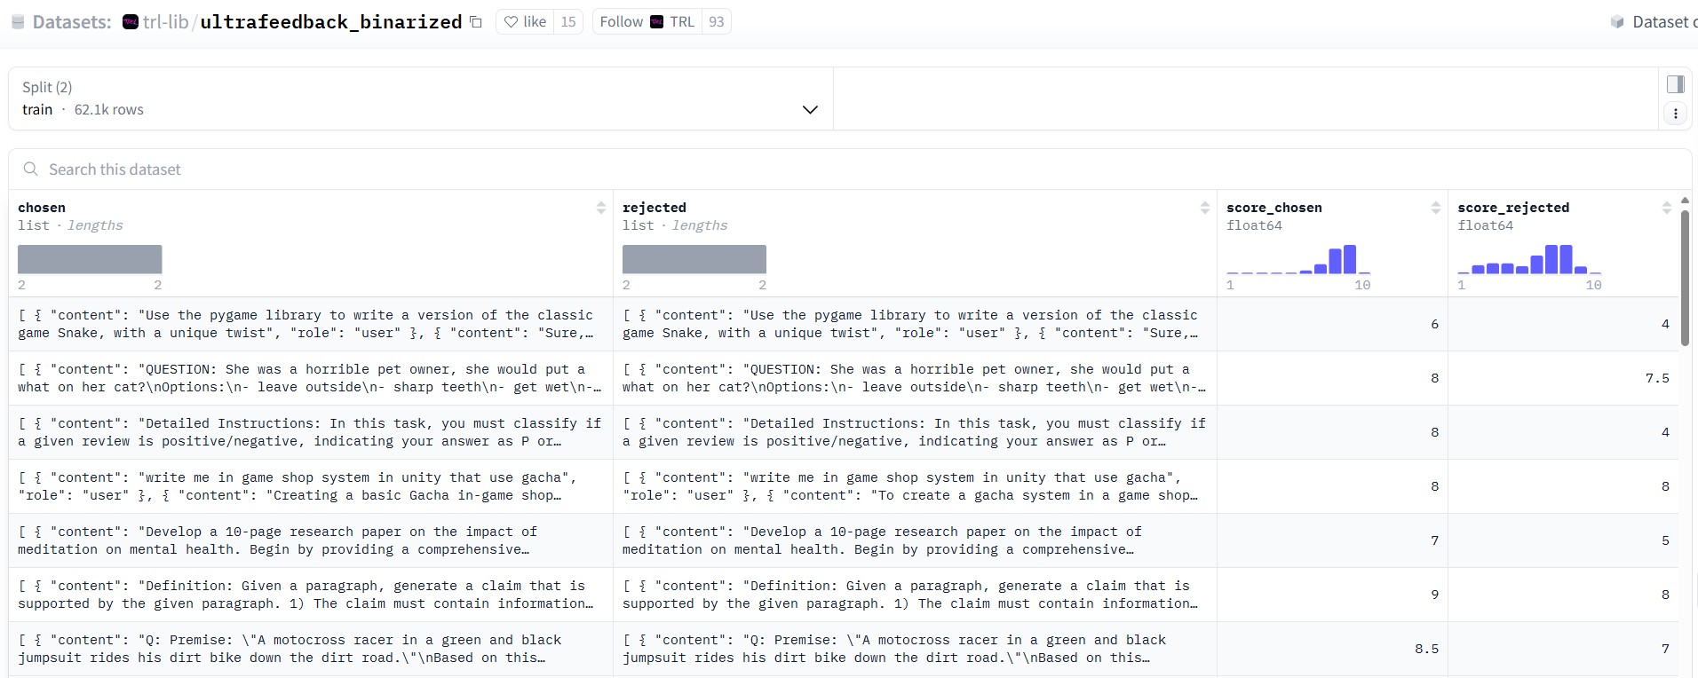Open the trl-lib organization link
Screen dimensions: 1698x678
pyautogui.click(x=166, y=22)
